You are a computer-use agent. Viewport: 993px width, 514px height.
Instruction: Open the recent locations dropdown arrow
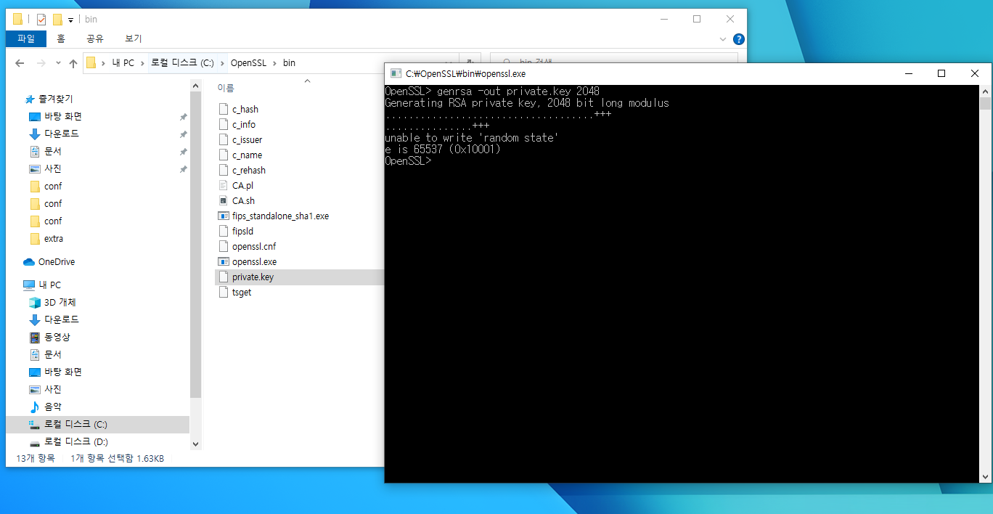(58, 64)
